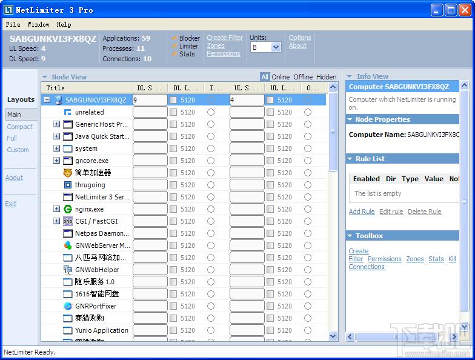Click the Title column header
Screen dimensions: 475x360
[x=86, y=88]
